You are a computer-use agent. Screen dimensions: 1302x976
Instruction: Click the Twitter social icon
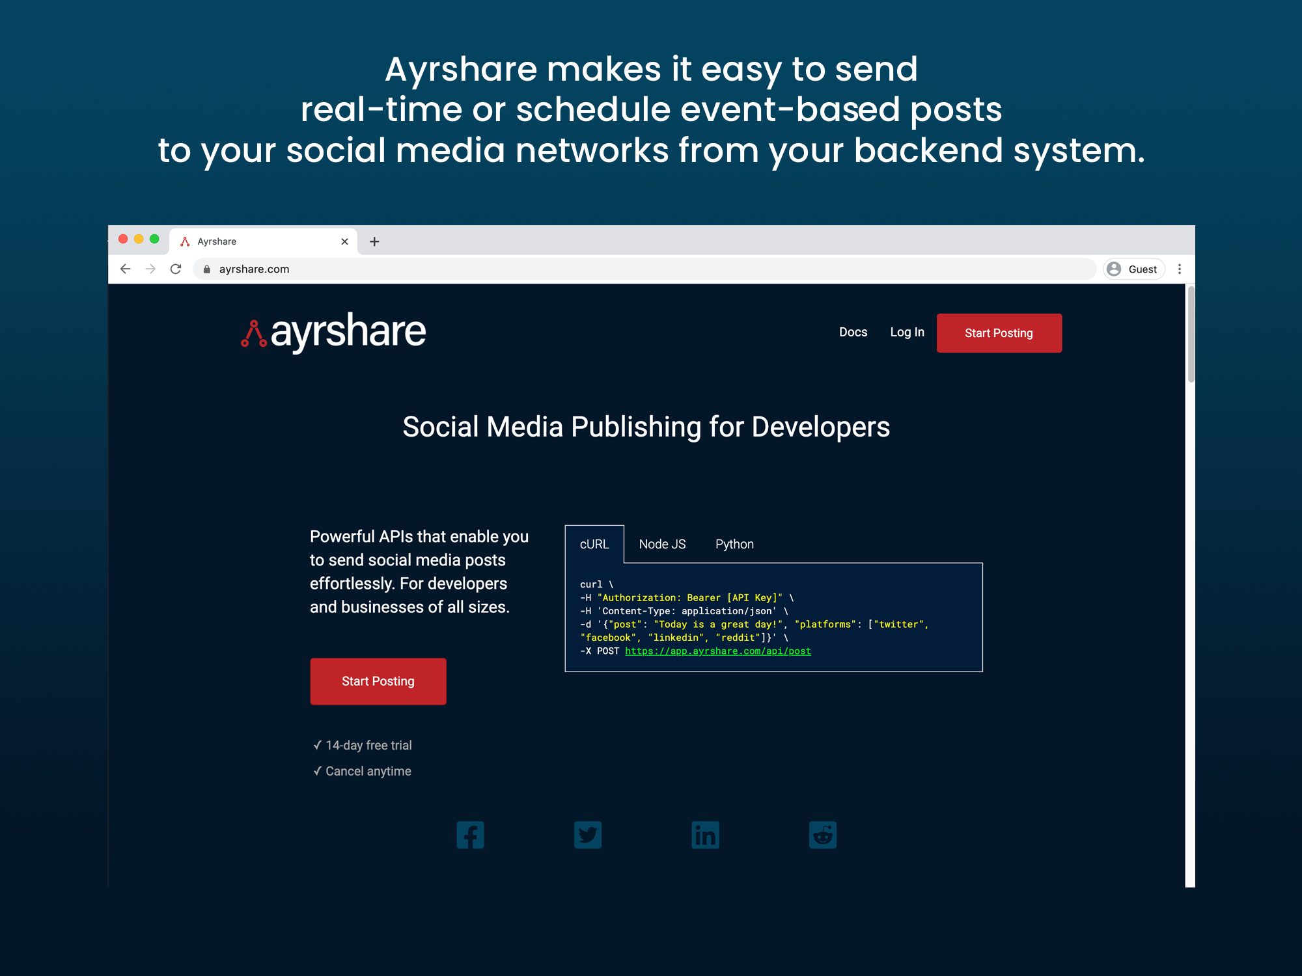tap(588, 835)
